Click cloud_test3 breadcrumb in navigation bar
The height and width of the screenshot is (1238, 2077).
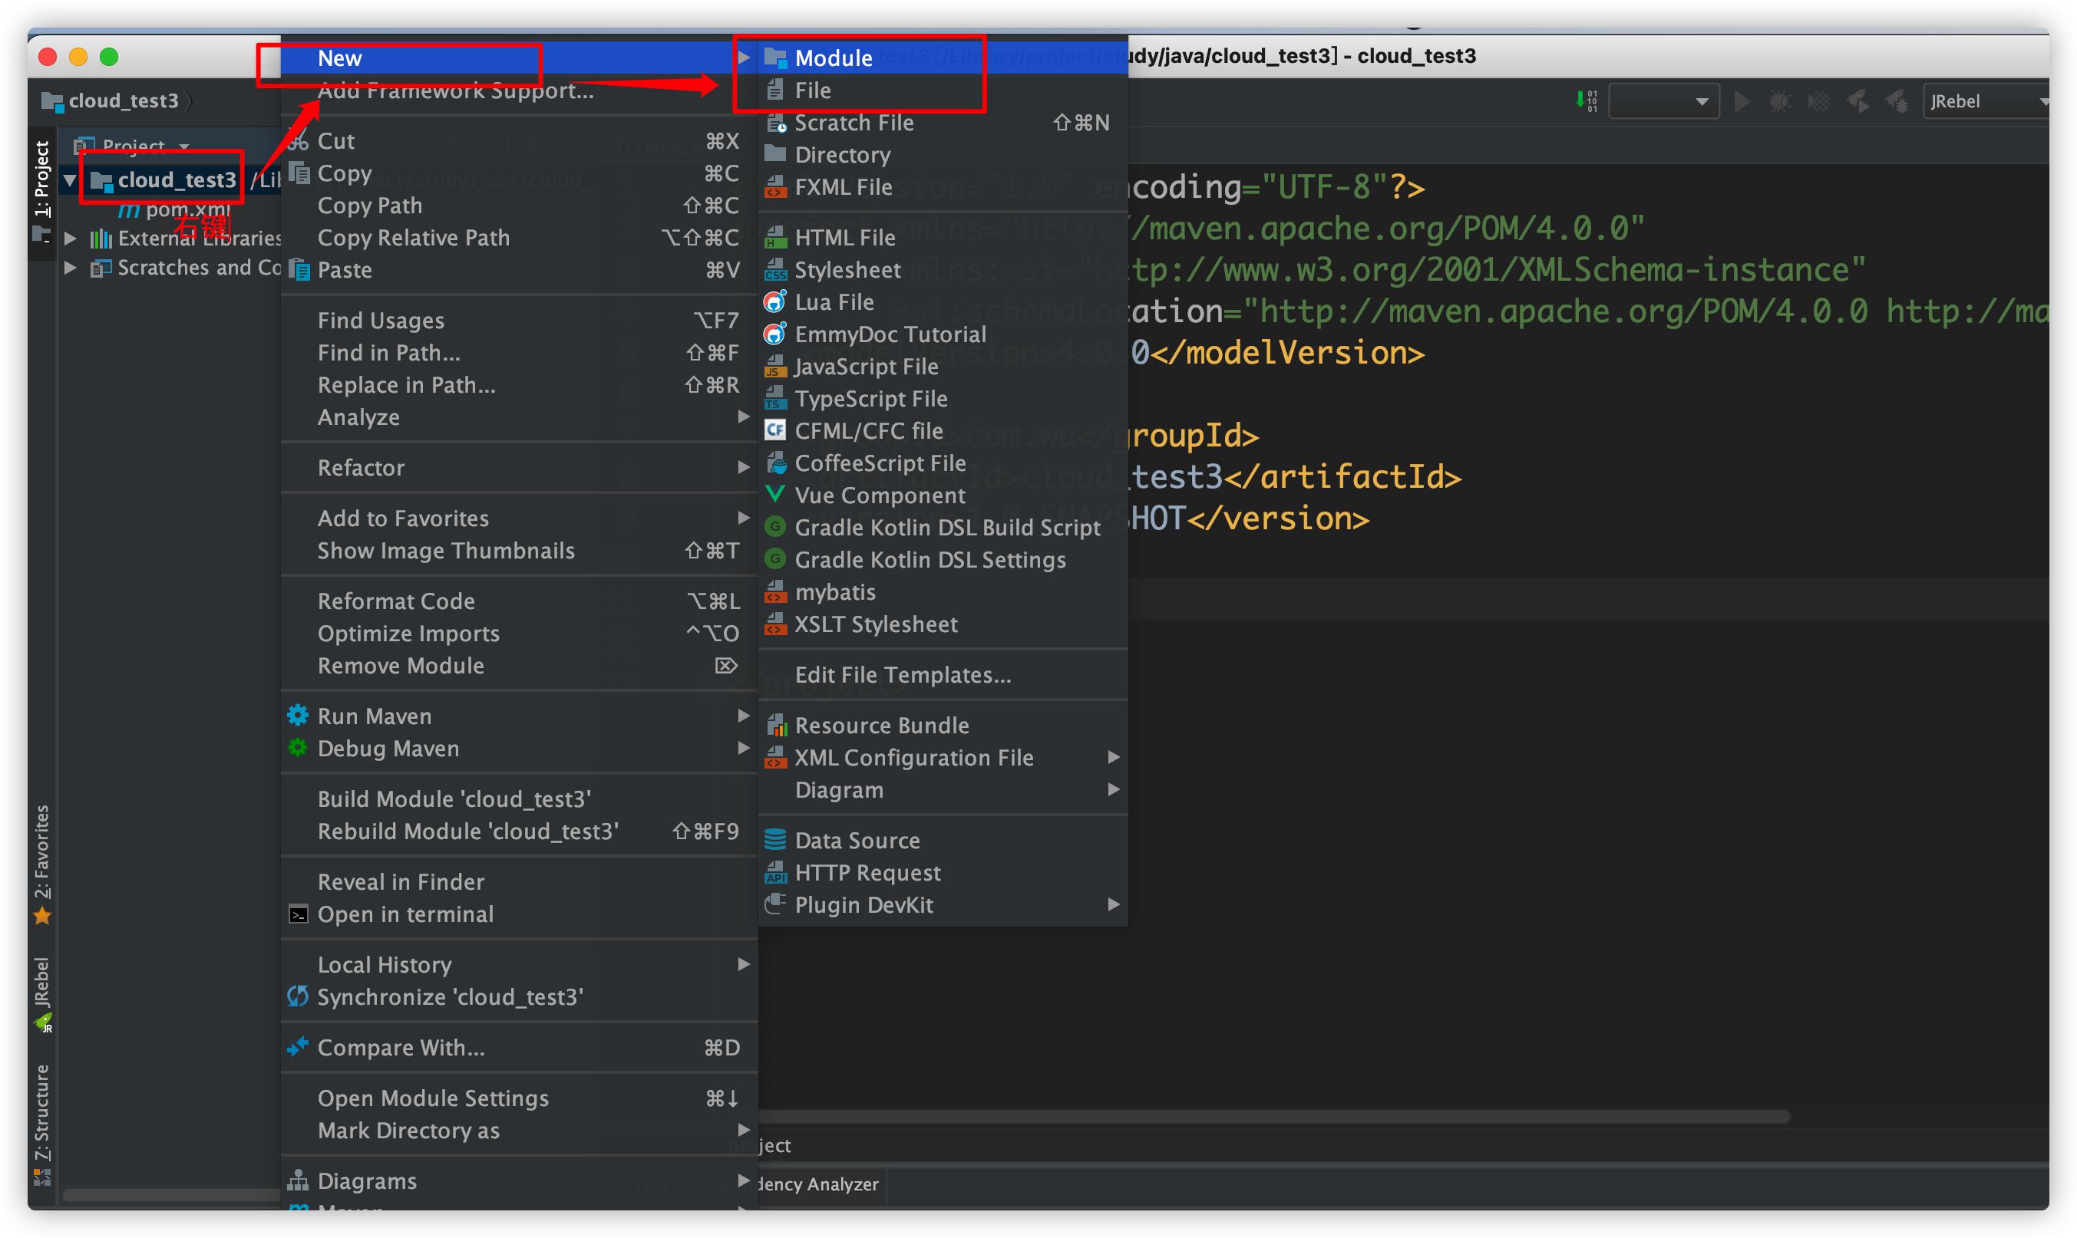113,101
